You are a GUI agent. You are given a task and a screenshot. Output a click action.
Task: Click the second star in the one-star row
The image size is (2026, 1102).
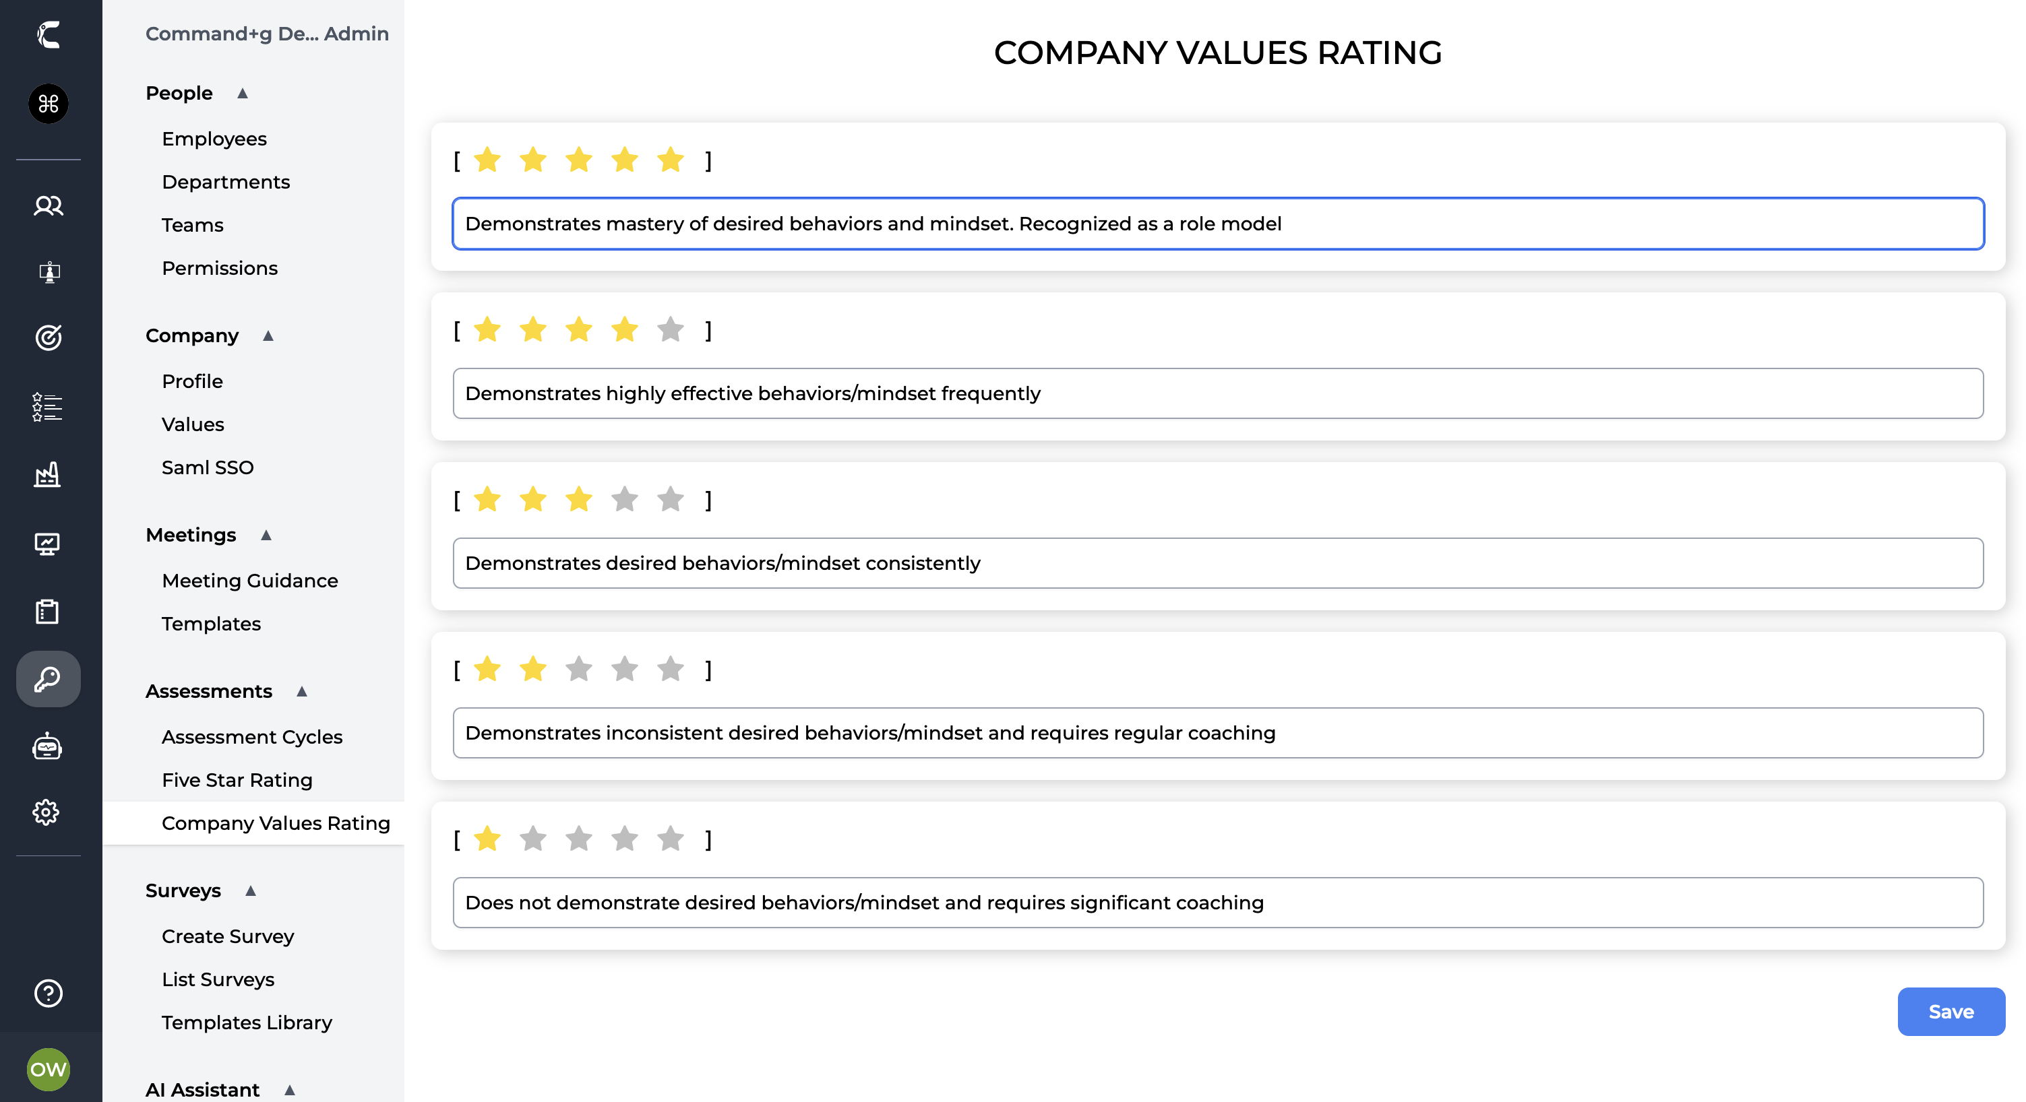533,839
